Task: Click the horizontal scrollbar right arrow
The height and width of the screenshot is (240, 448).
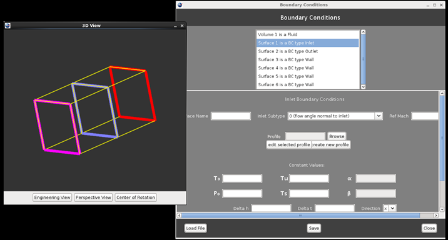Action: click(x=436, y=216)
